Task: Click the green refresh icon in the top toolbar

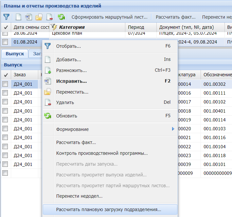Action: [x=61, y=17]
